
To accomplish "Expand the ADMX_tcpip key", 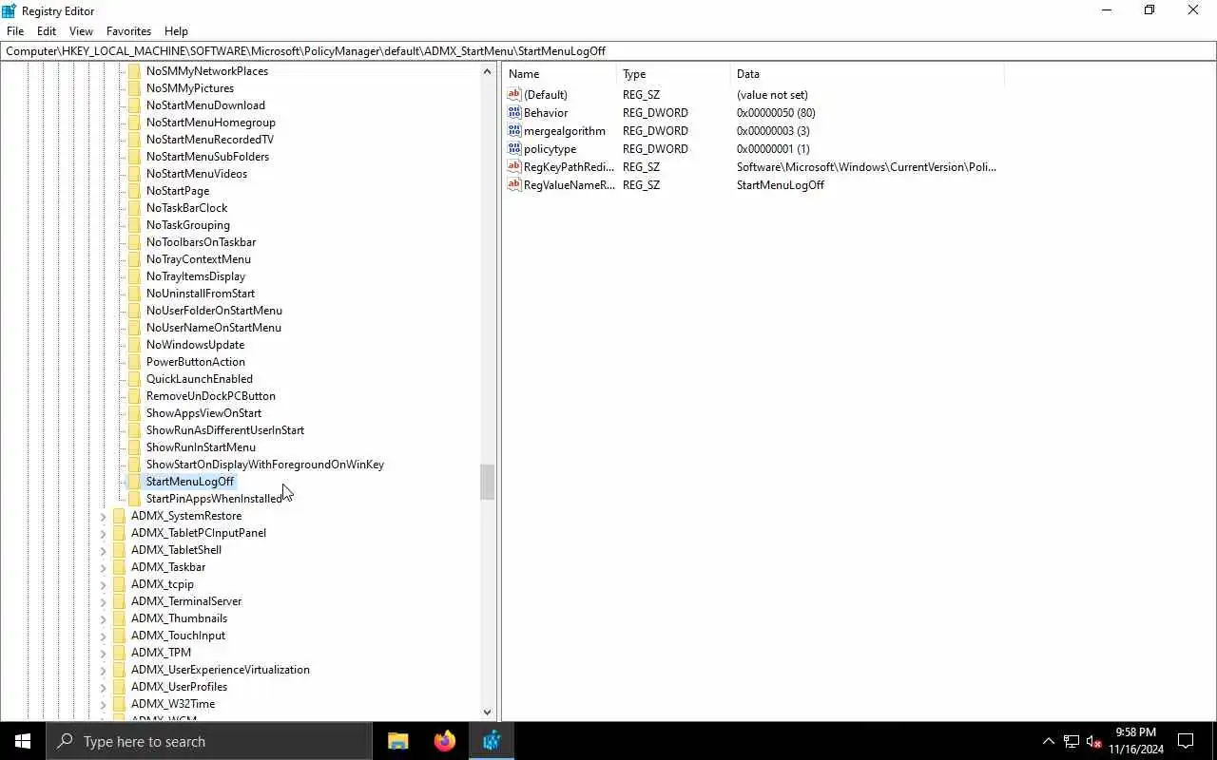I will point(104,584).
